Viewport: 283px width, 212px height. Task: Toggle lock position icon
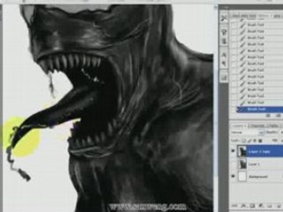255,141
